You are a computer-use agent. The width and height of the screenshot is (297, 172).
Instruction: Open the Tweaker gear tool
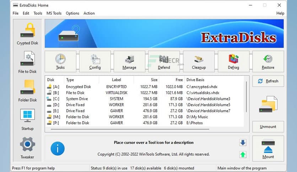pyautogui.click(x=27, y=148)
